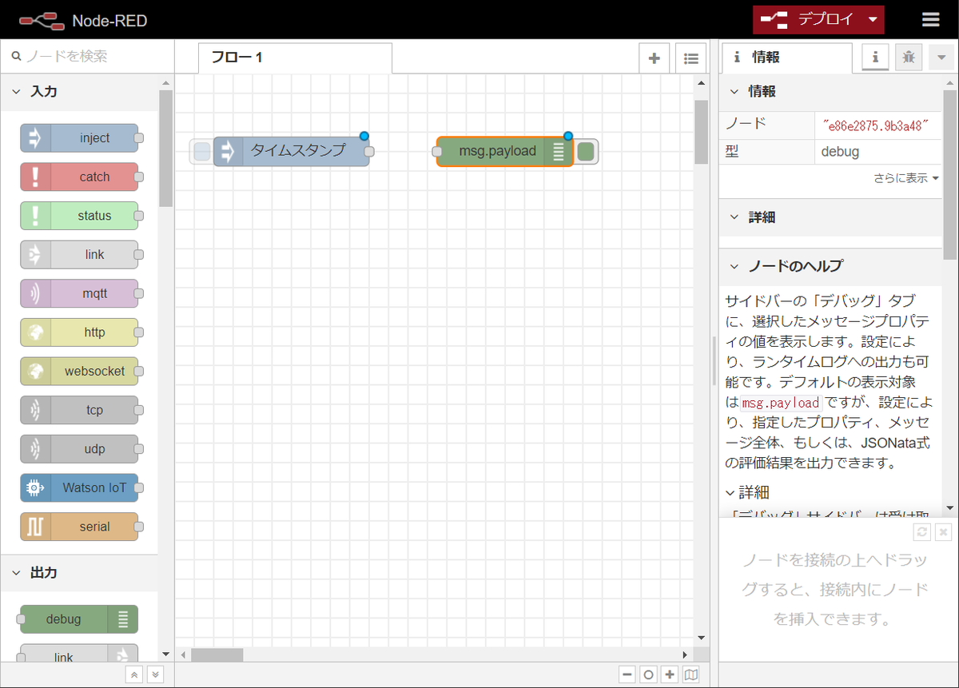Pick the http node in the sidebar palette
Screen dimensions: 959x688
click(x=80, y=332)
